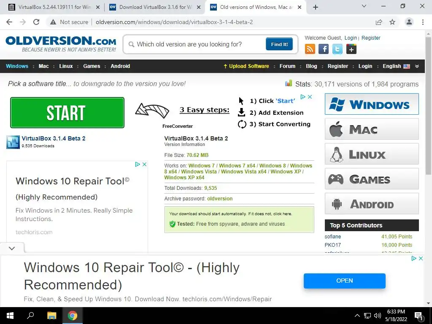The height and width of the screenshot is (324, 432).
Task: Close the bottom banner ad
Action: (x=421, y=259)
